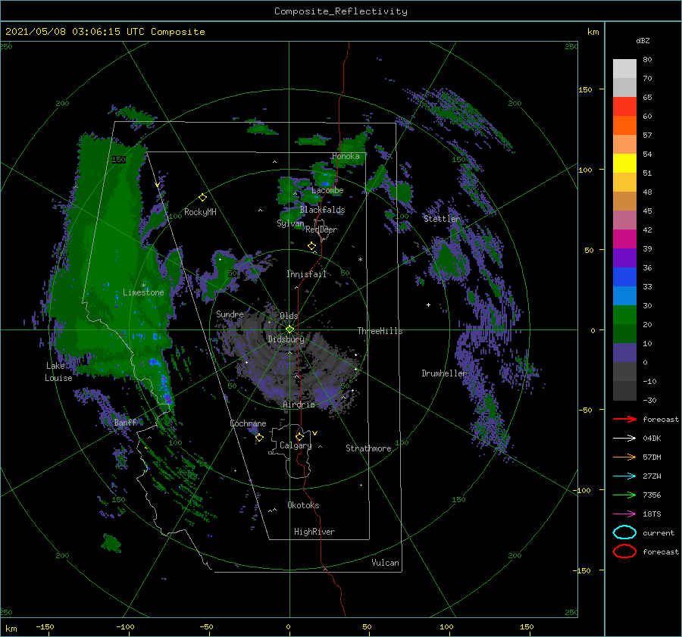Click the cyan current ellipse icon
This screenshot has width=682, height=637.
624,532
